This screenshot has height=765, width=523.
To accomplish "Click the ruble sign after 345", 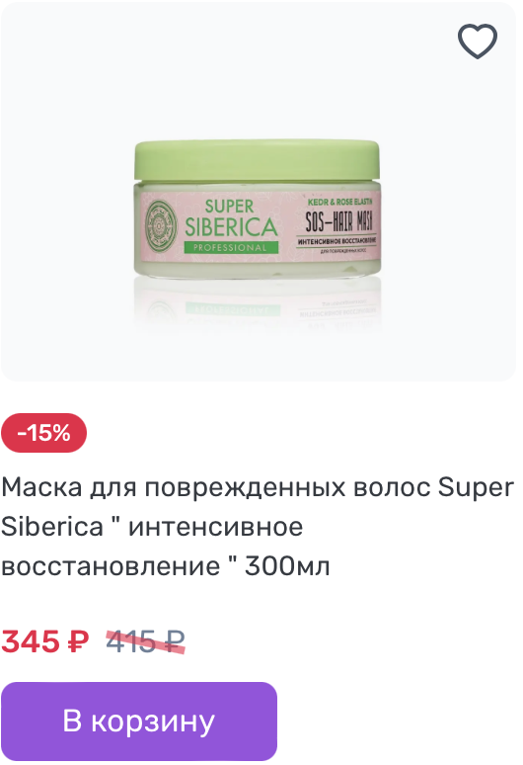I will [x=78, y=641].
